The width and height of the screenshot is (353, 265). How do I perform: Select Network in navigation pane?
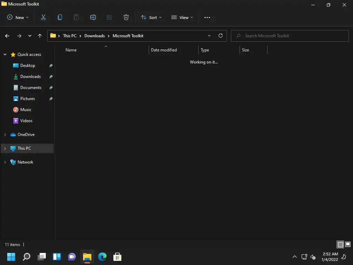pos(25,162)
